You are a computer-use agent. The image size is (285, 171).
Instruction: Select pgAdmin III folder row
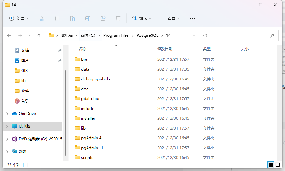(145, 148)
